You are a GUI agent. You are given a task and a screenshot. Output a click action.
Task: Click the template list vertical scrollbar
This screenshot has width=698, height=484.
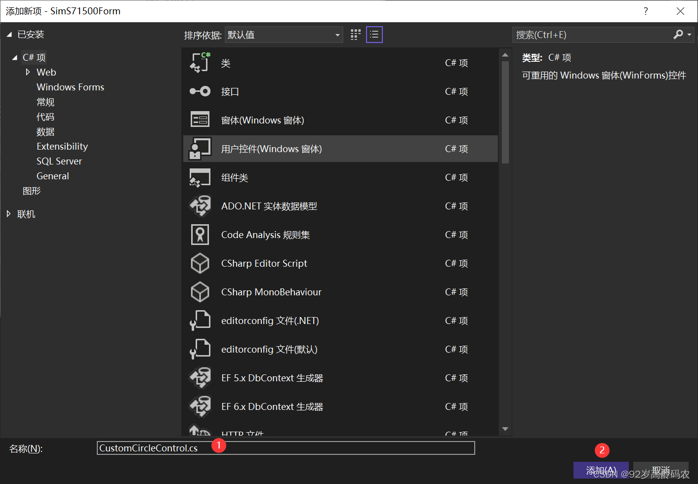(505, 242)
